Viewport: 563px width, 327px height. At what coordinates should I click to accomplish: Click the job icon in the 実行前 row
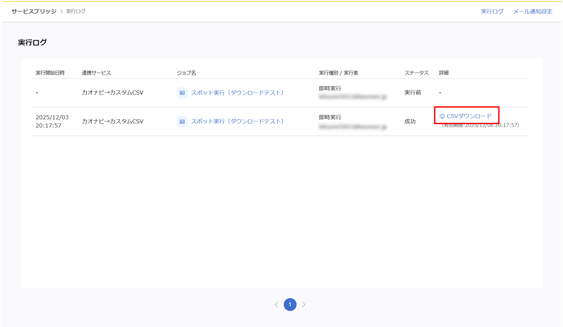[x=182, y=93]
